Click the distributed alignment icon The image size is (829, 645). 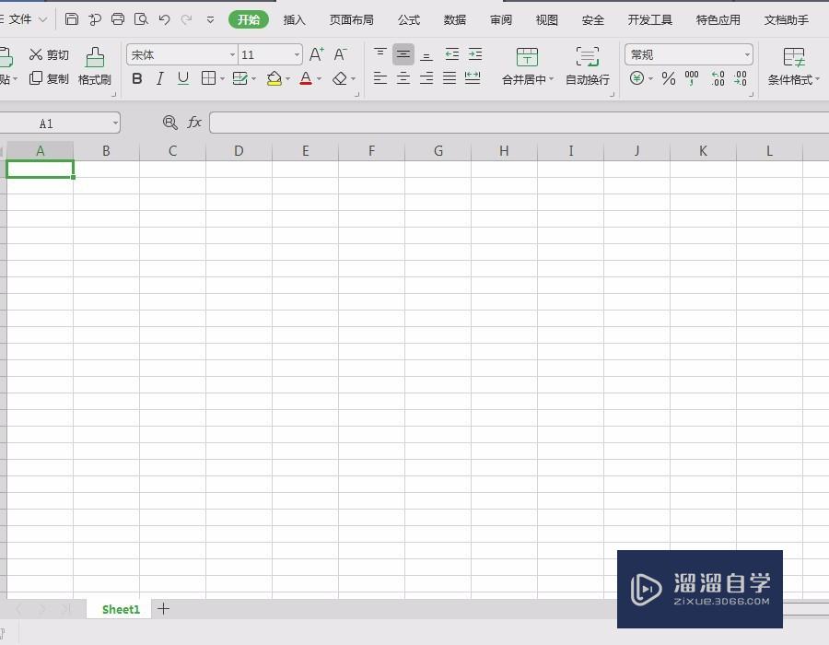pyautogui.click(x=473, y=78)
